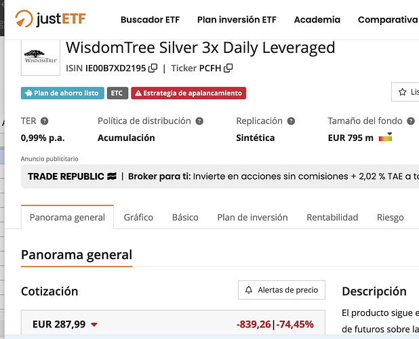Copy the ISIN IE00B7XD2195 with copy icon

coord(153,68)
